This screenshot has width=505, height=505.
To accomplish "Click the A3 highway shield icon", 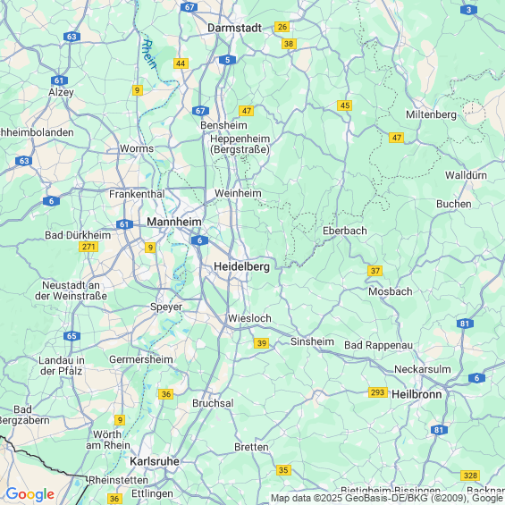I will [468, 10].
